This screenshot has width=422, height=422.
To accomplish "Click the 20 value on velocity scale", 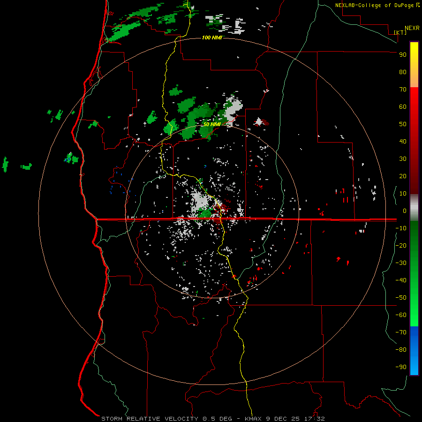I will 403,176.
